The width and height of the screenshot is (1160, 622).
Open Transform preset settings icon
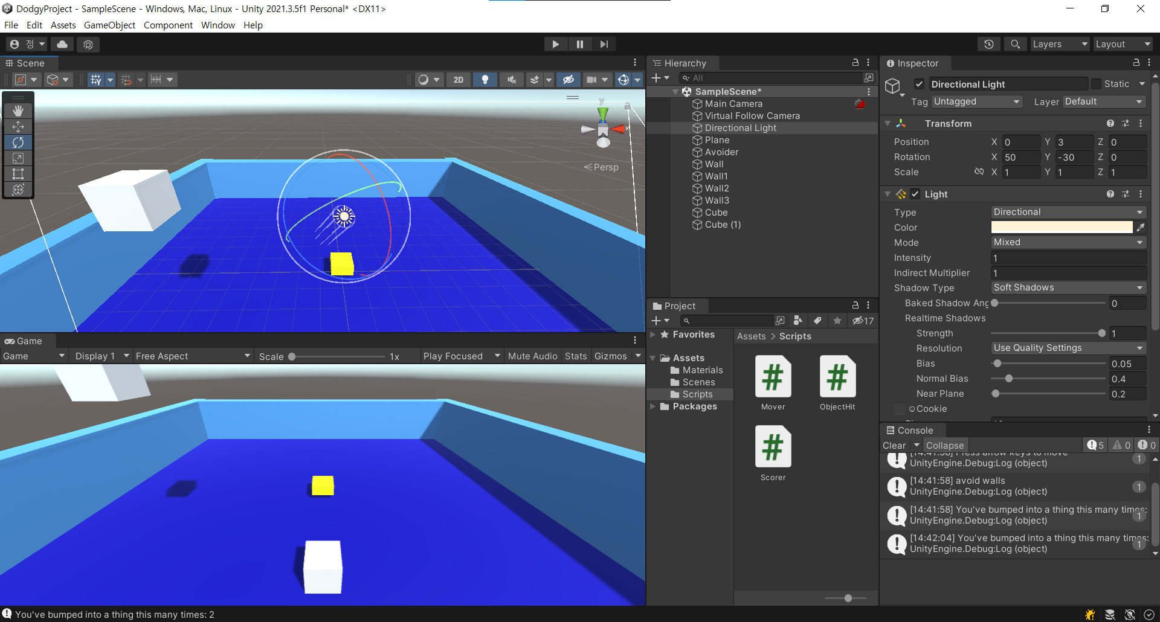pos(1125,123)
